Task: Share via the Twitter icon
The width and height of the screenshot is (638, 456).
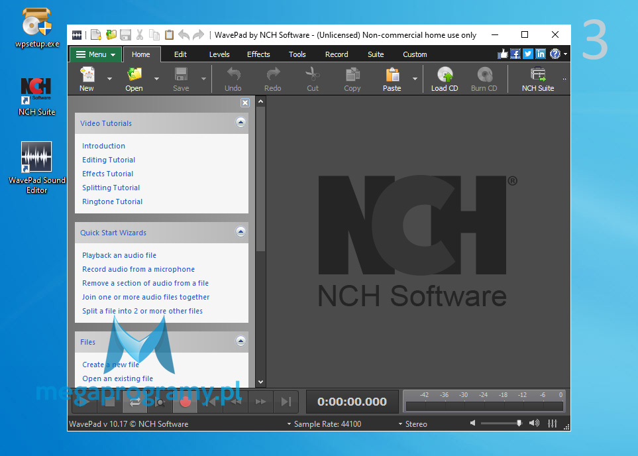Action: 528,54
